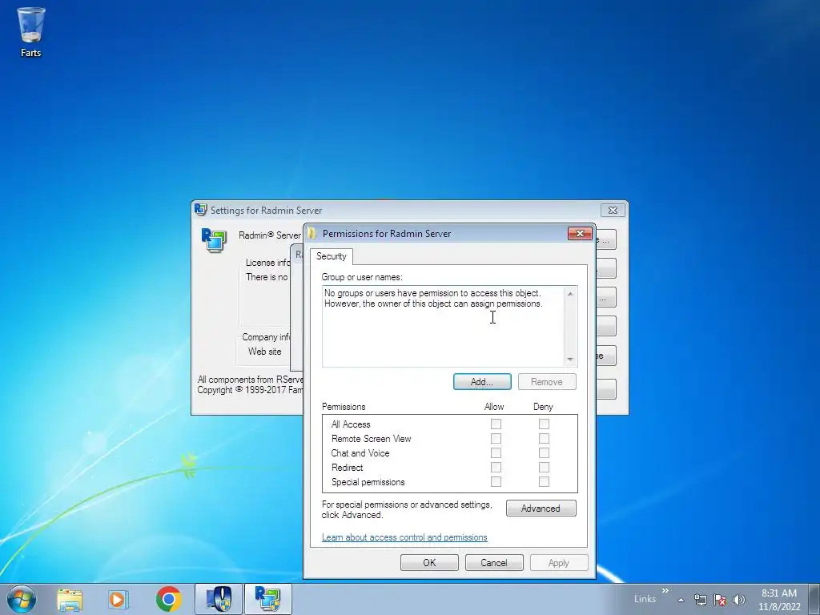Open Google Chrome from the taskbar
This screenshot has width=820, height=615.
(x=168, y=599)
